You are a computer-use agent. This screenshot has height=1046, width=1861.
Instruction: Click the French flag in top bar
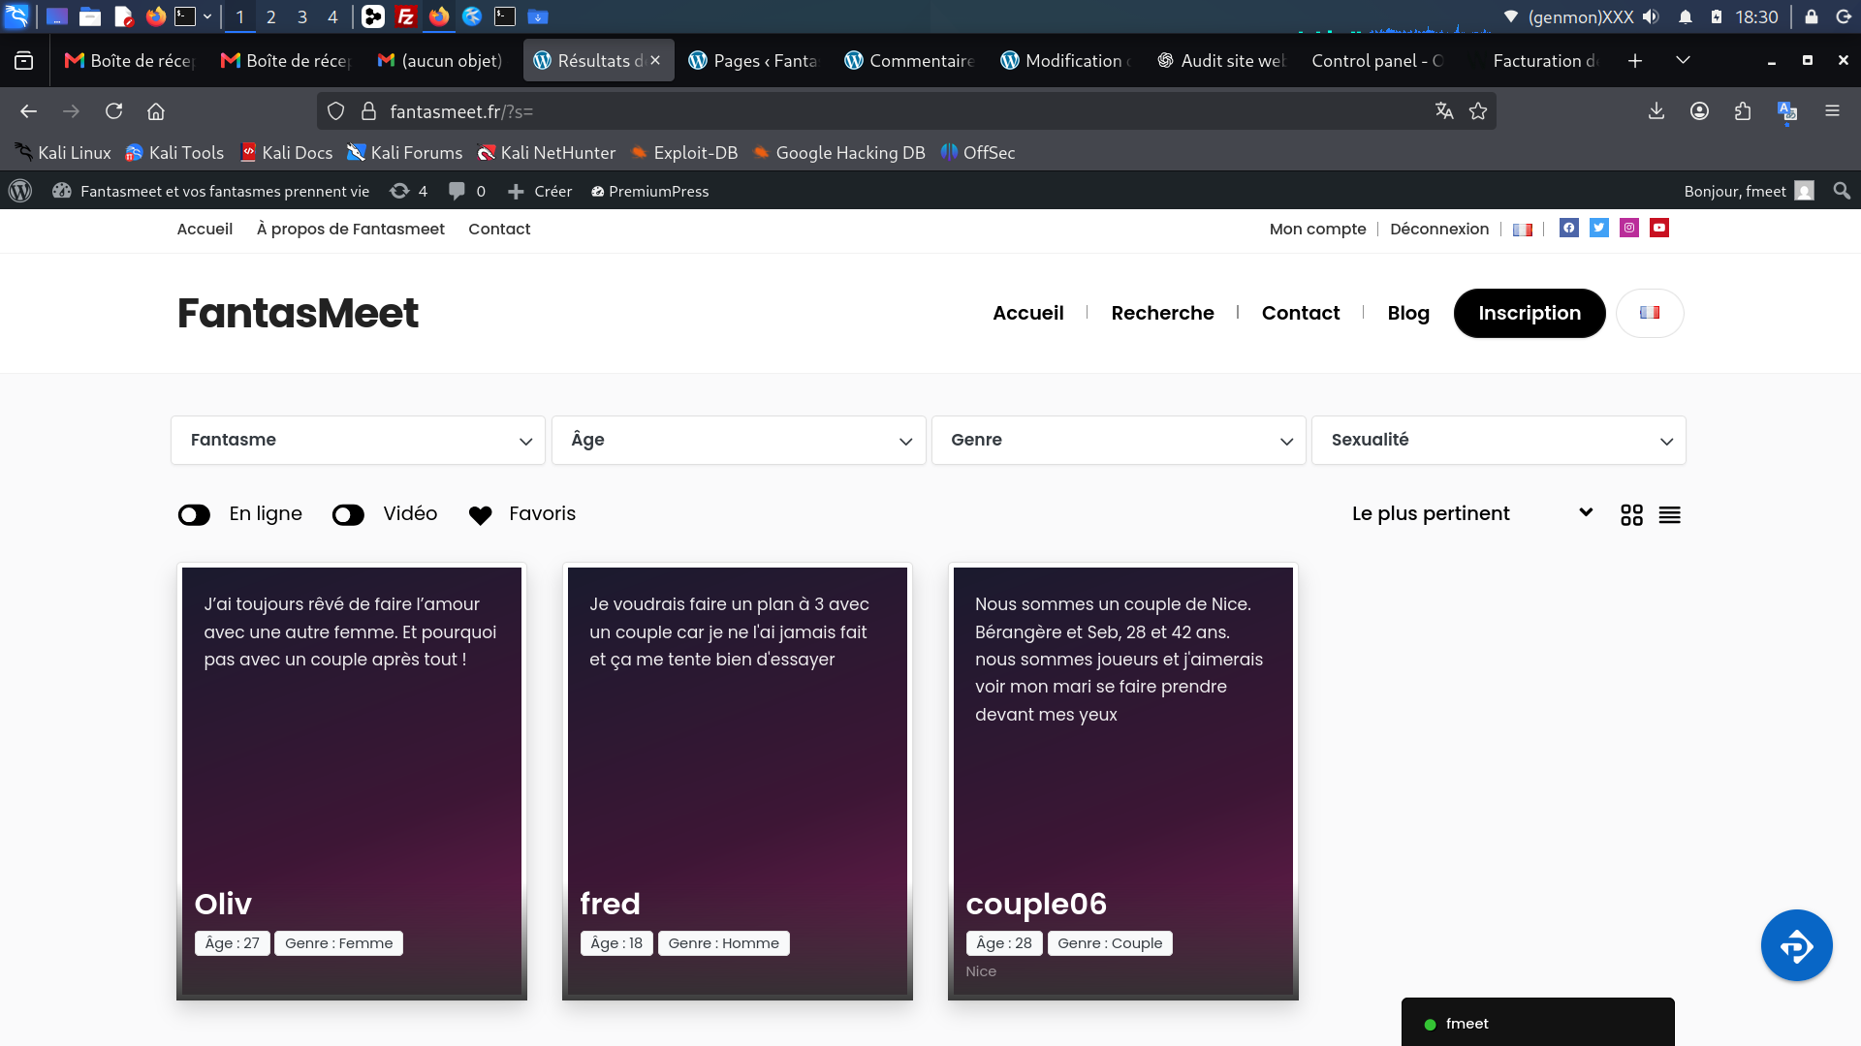point(1523,230)
